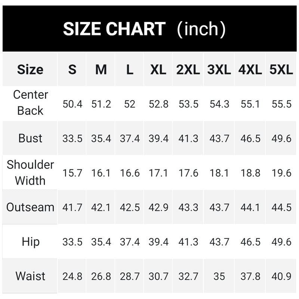Click the S size column header

pyautogui.click(x=72, y=70)
